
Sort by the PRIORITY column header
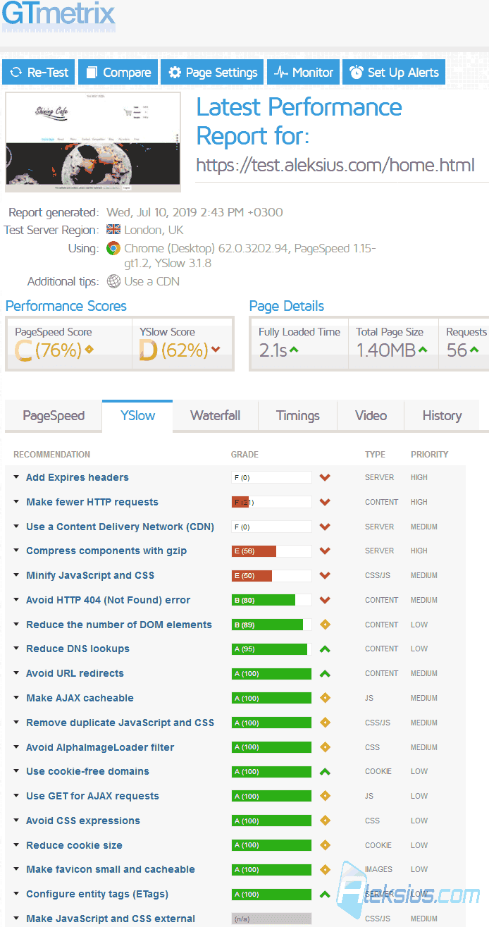pyautogui.click(x=430, y=455)
